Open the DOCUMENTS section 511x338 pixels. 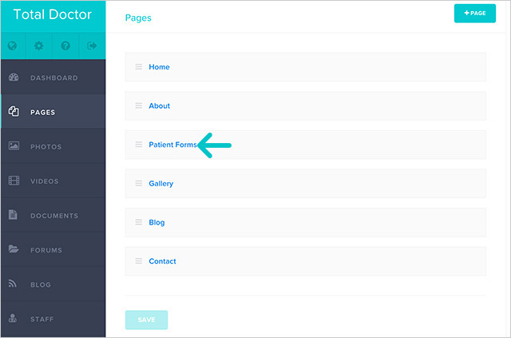pos(54,216)
